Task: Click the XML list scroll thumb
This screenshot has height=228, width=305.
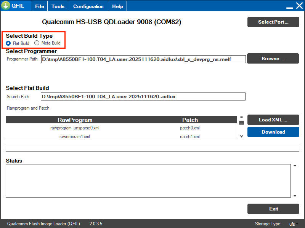Action: [241, 123]
